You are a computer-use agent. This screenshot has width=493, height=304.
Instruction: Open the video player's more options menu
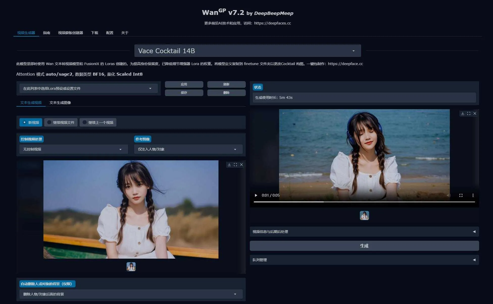coord(473,195)
